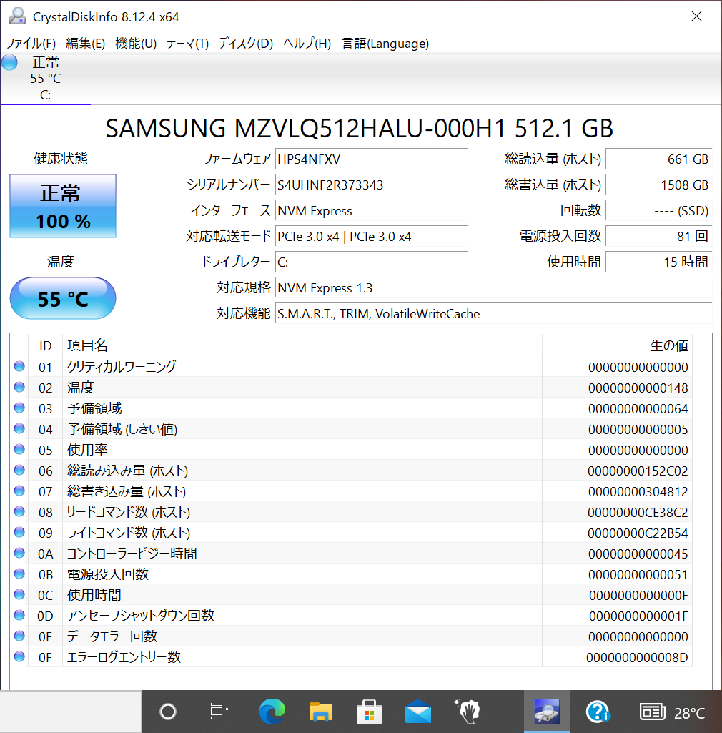Launch Microsoft Edge from the taskbar
Image resolution: width=722 pixels, height=733 pixels.
pyautogui.click(x=272, y=712)
